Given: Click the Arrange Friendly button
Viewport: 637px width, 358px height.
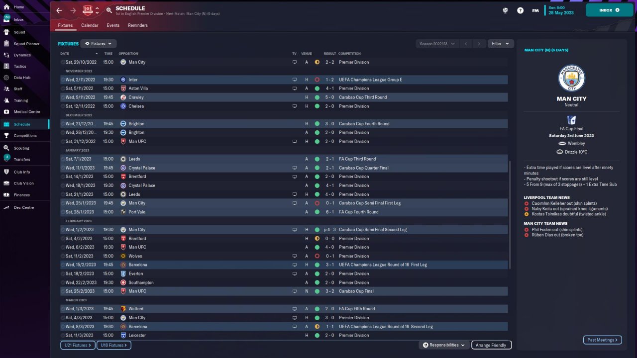Looking at the screenshot, I should point(491,345).
